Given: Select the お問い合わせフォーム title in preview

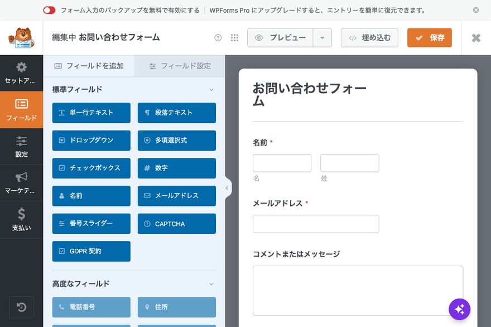Looking at the screenshot, I should click(x=309, y=95).
